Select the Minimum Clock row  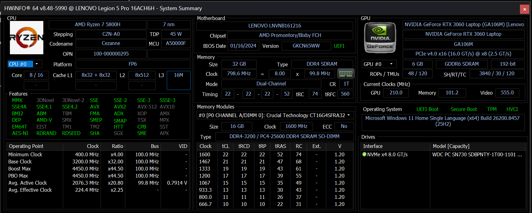(97, 154)
